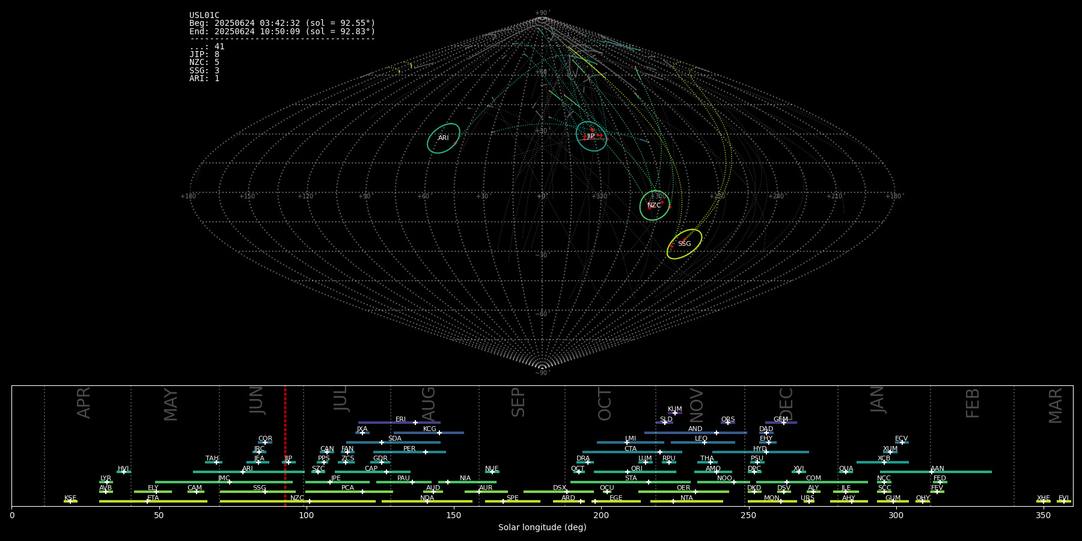Click the yellow SSG radiant ellipse on map
Viewport: 1082px width, 541px height.
(685, 244)
